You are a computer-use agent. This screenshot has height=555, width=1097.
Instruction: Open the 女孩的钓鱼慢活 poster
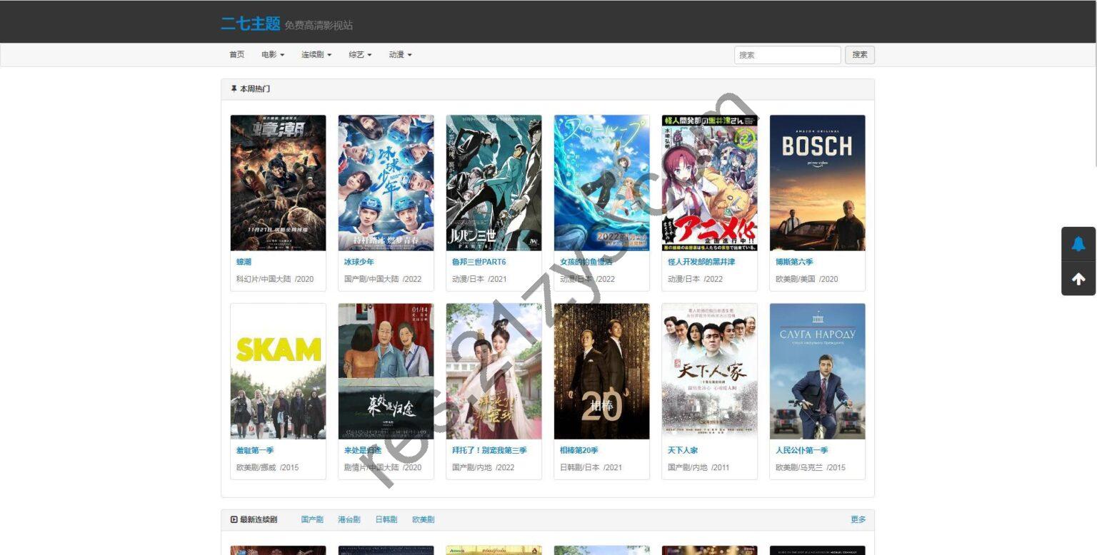601,183
